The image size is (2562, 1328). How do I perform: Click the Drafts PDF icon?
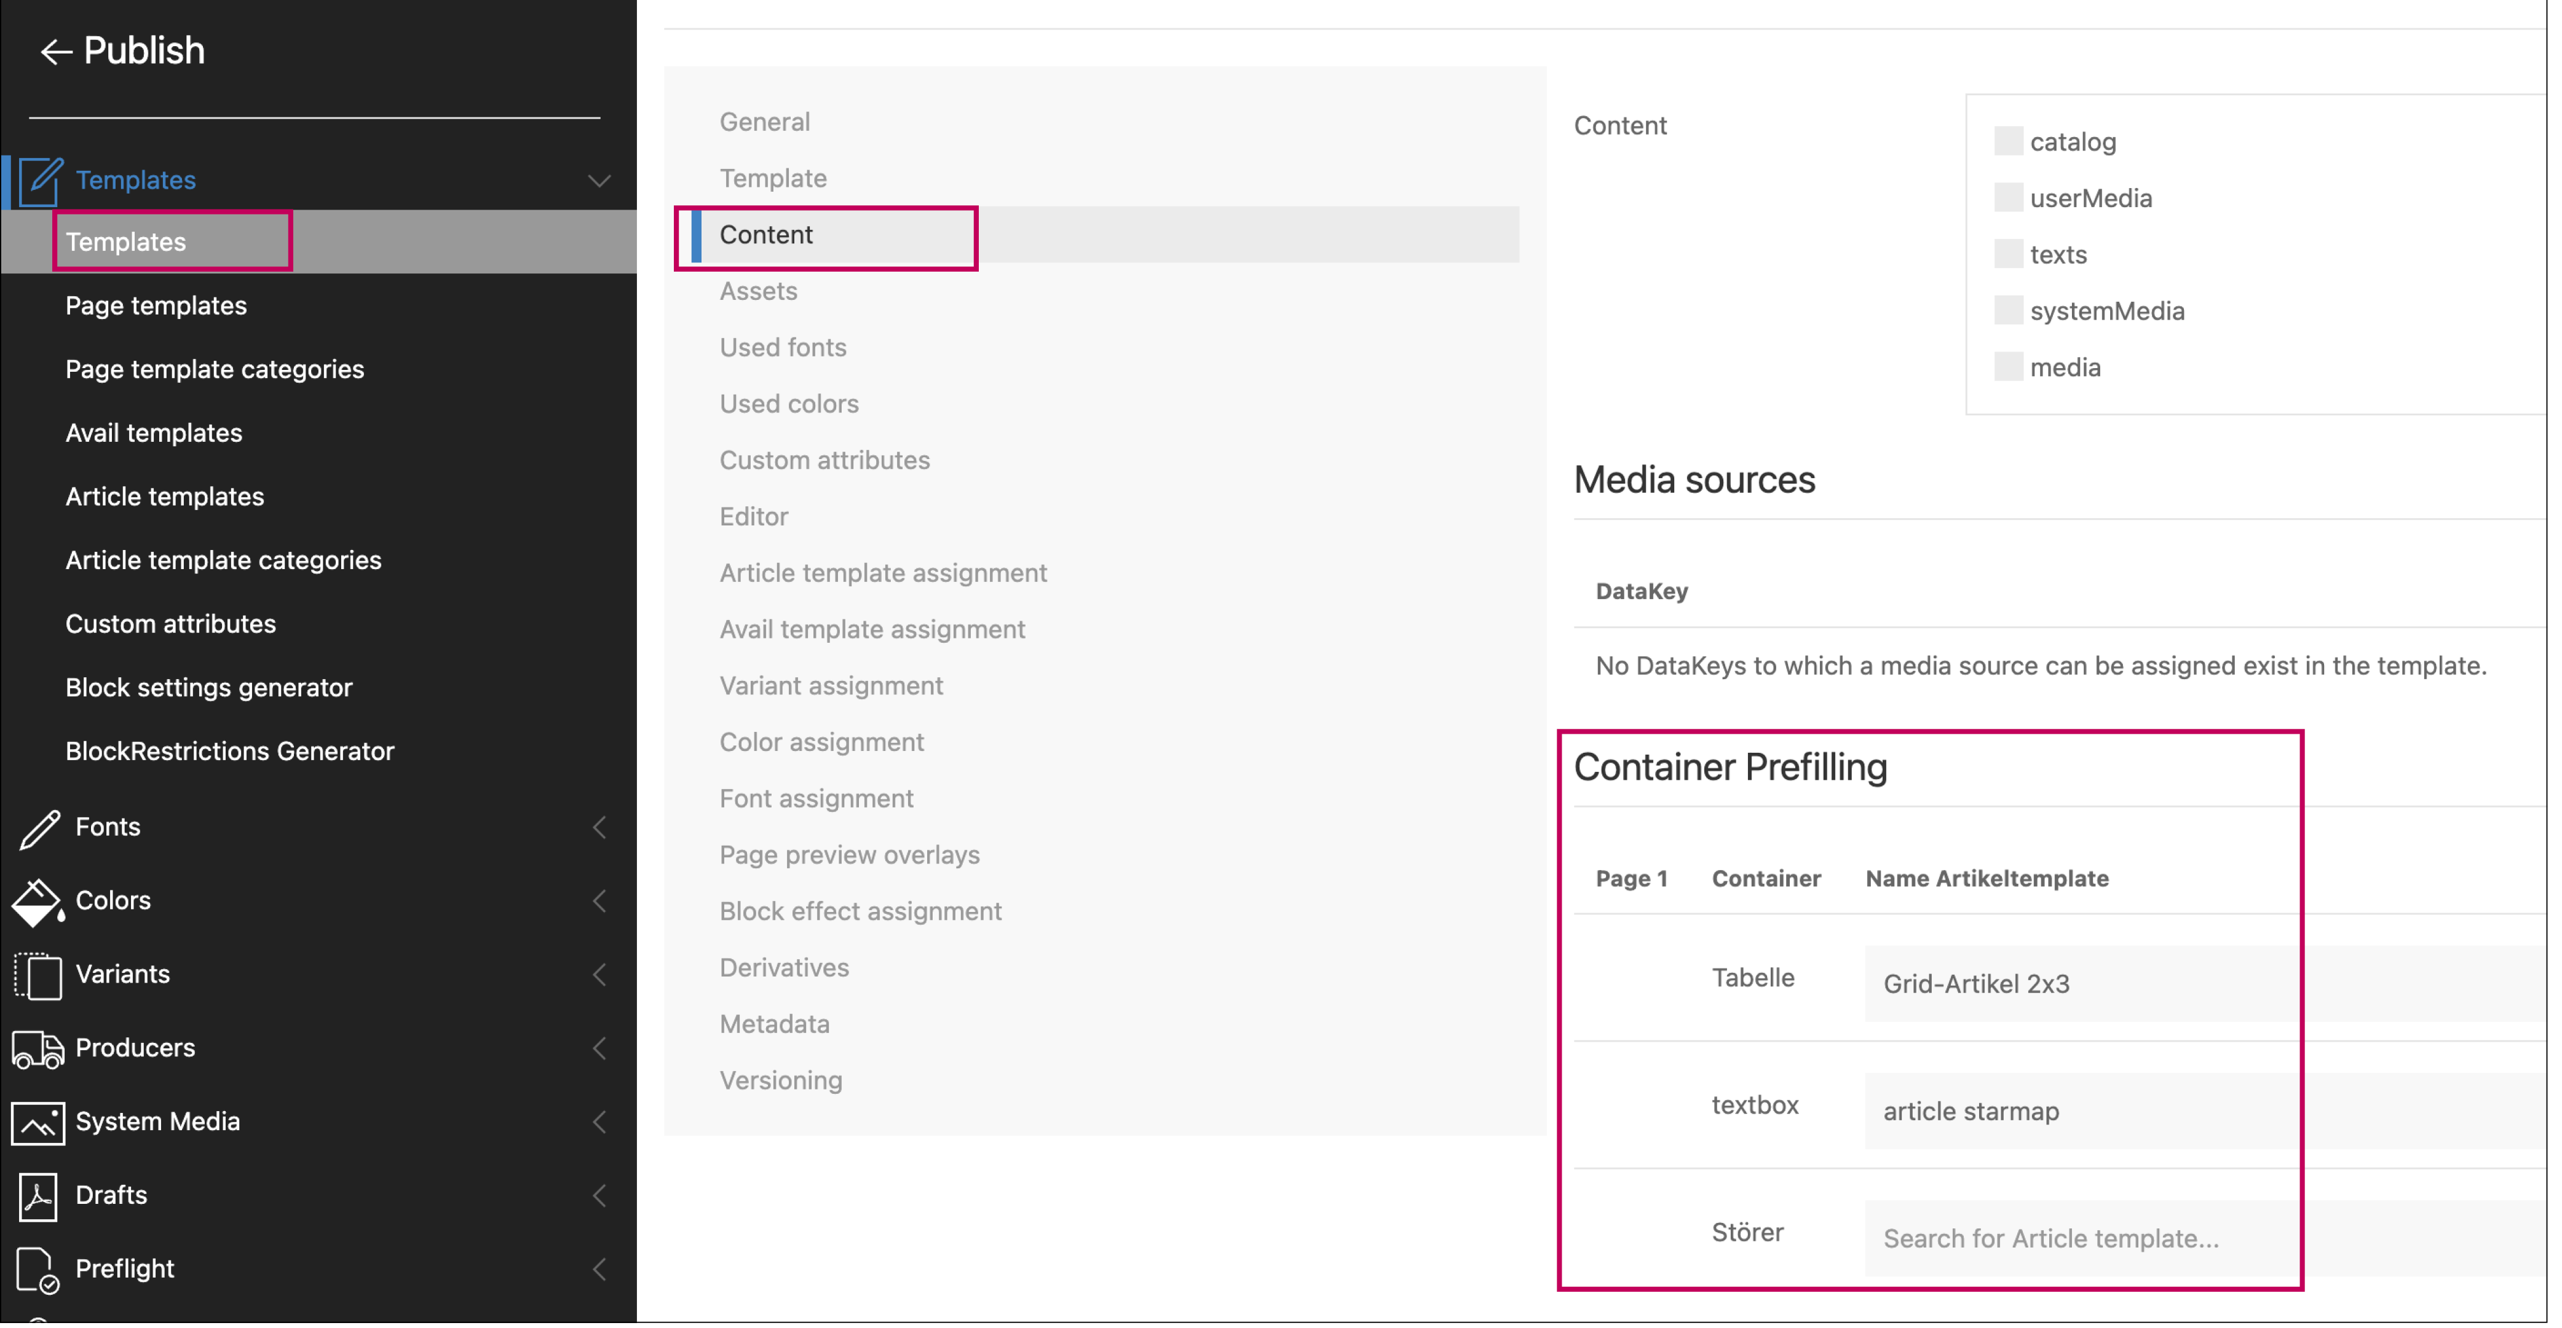38,1196
